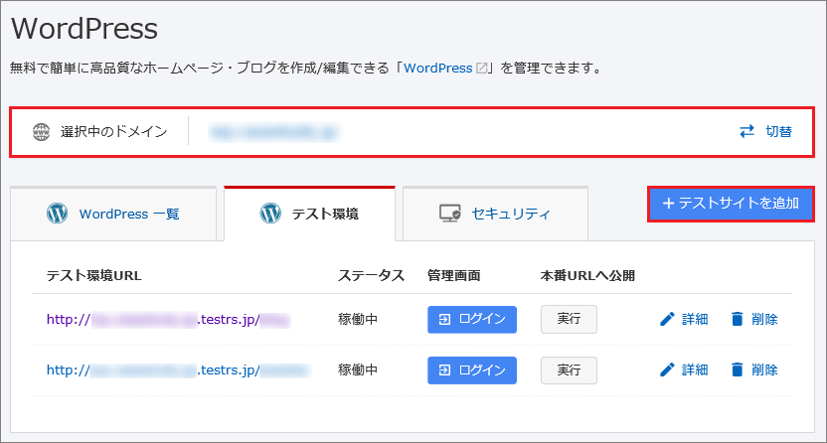827x443 pixels.
Task: Click the 選択中のドメイン label
Action: tap(114, 132)
